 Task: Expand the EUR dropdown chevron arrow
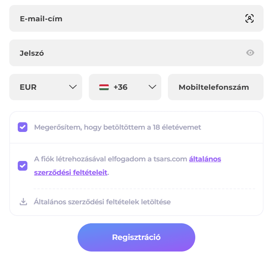click(73, 87)
